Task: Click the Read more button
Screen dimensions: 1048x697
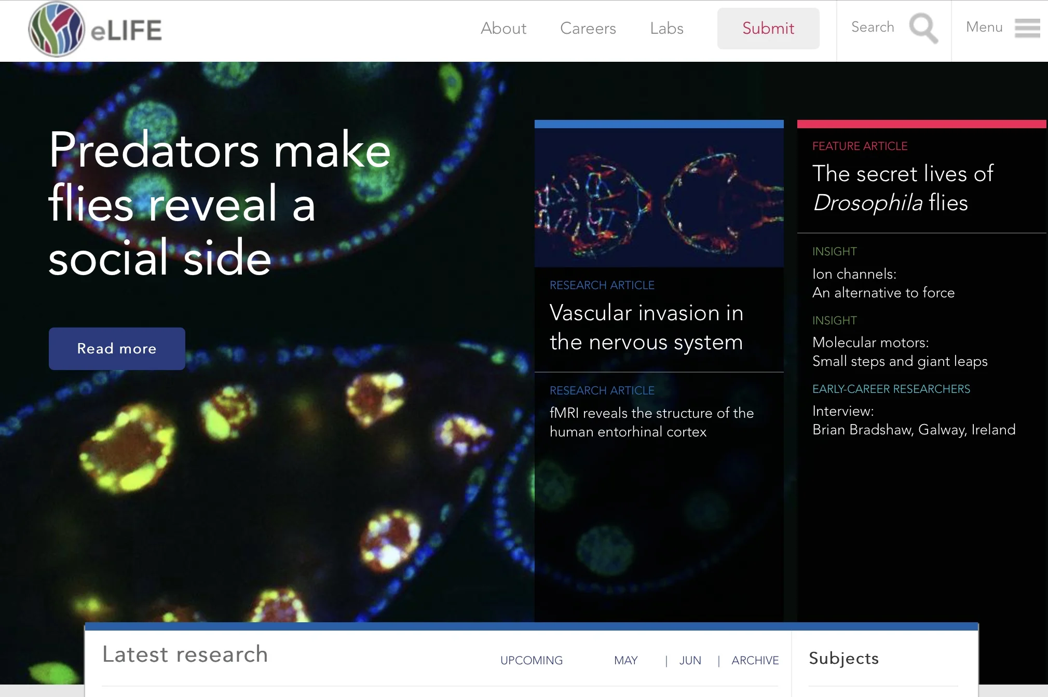Action: (117, 348)
